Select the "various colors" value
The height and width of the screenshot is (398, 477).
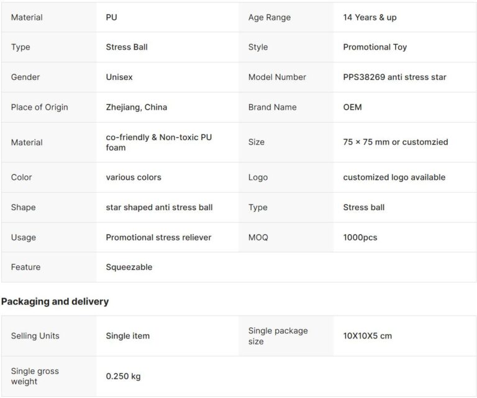pyautogui.click(x=134, y=177)
